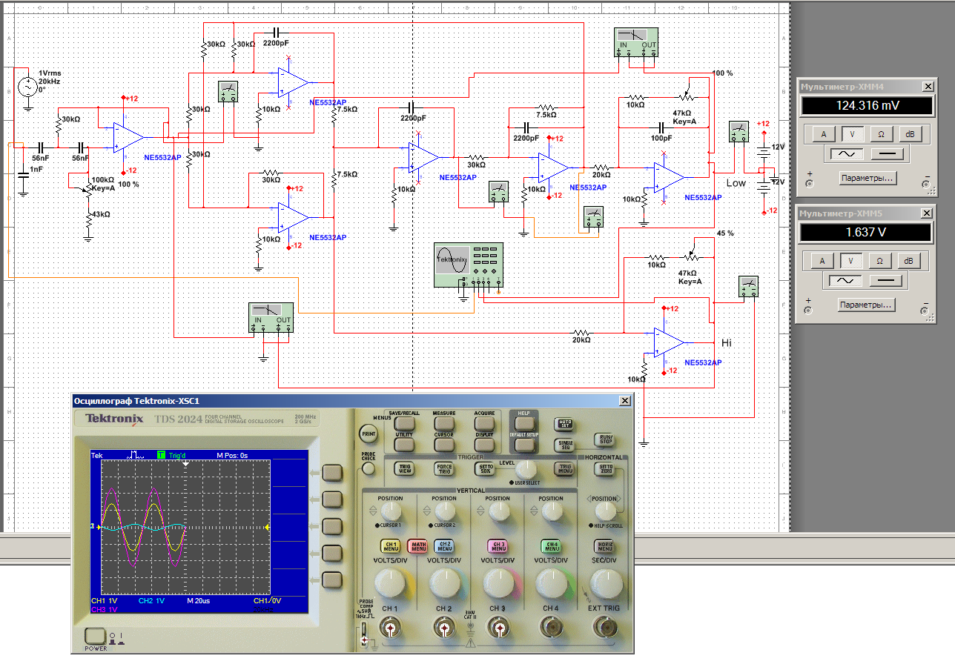955x667 pixels.
Task: Open the MATH MENU on oscilloscope
Action: point(417,547)
